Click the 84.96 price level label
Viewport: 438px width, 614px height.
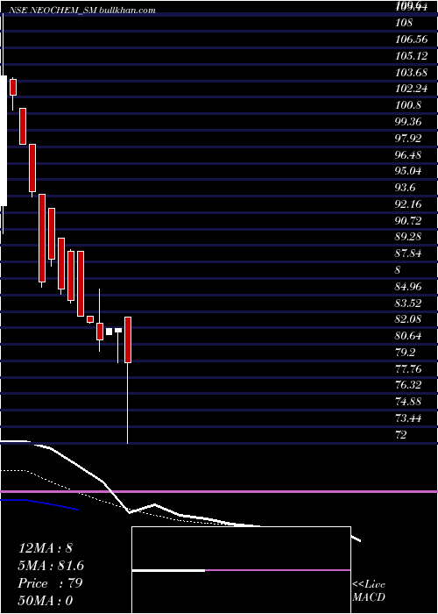pyautogui.click(x=408, y=287)
